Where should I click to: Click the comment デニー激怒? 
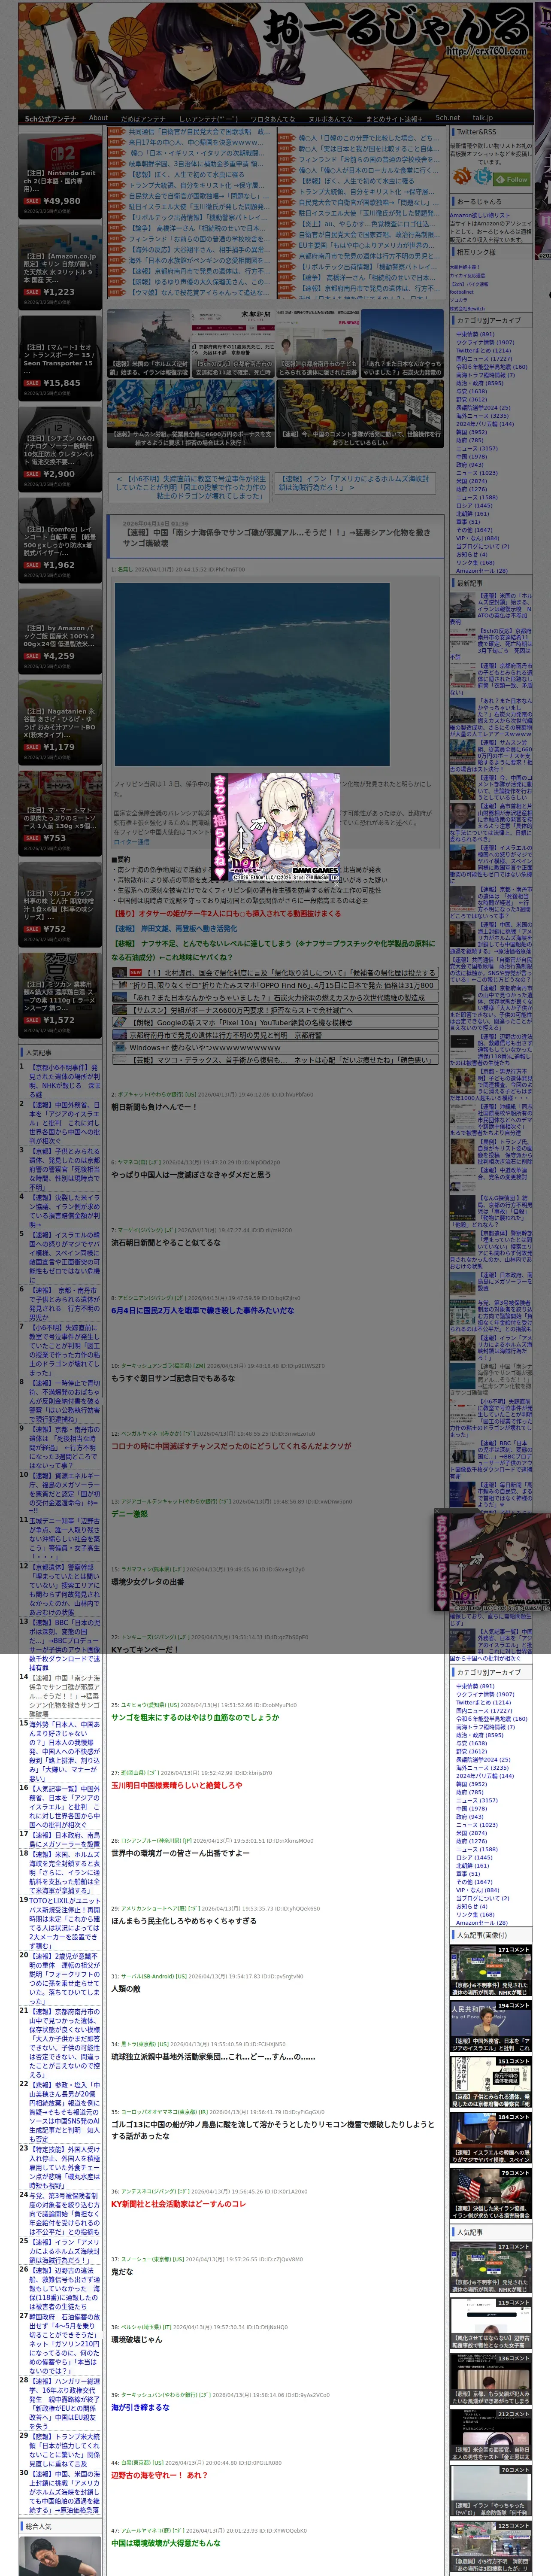click(x=129, y=1513)
